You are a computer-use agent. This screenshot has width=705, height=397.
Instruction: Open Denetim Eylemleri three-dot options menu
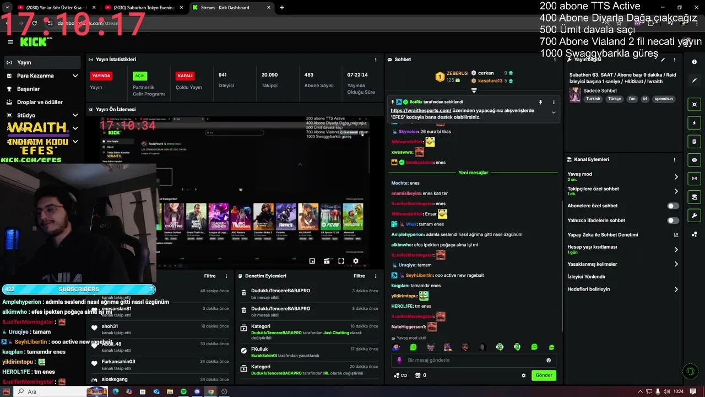click(376, 276)
